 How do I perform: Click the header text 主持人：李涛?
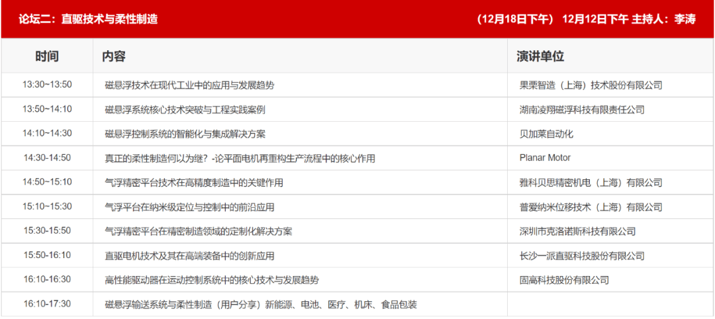coord(663,20)
